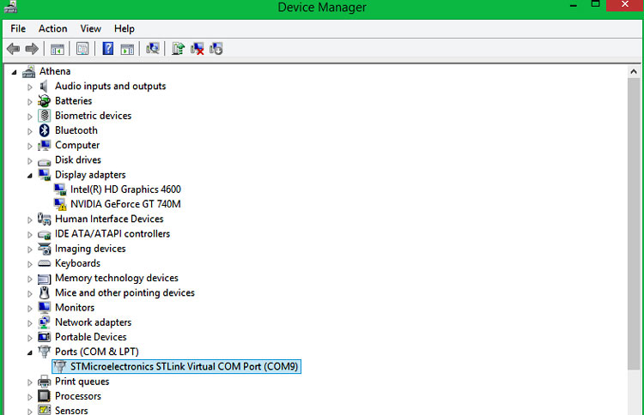The image size is (644, 415).
Task: Click the Network adapters icon
Action: point(44,322)
